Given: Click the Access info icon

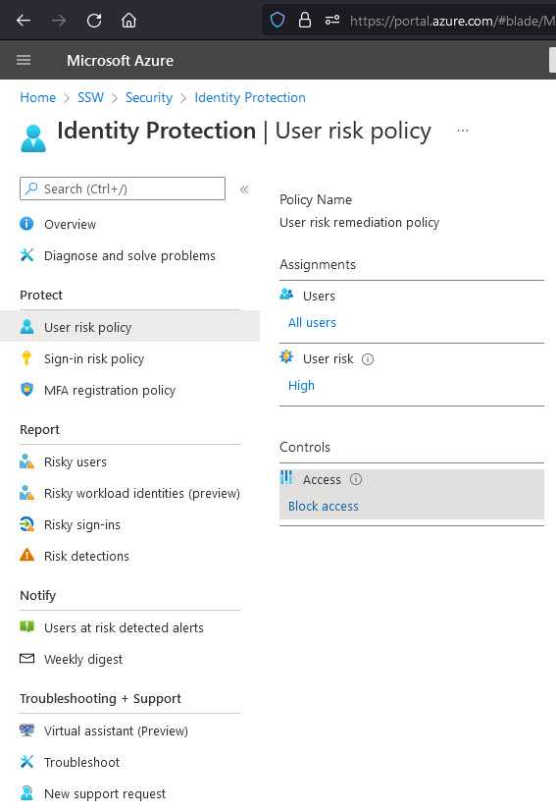Looking at the screenshot, I should point(356,479).
